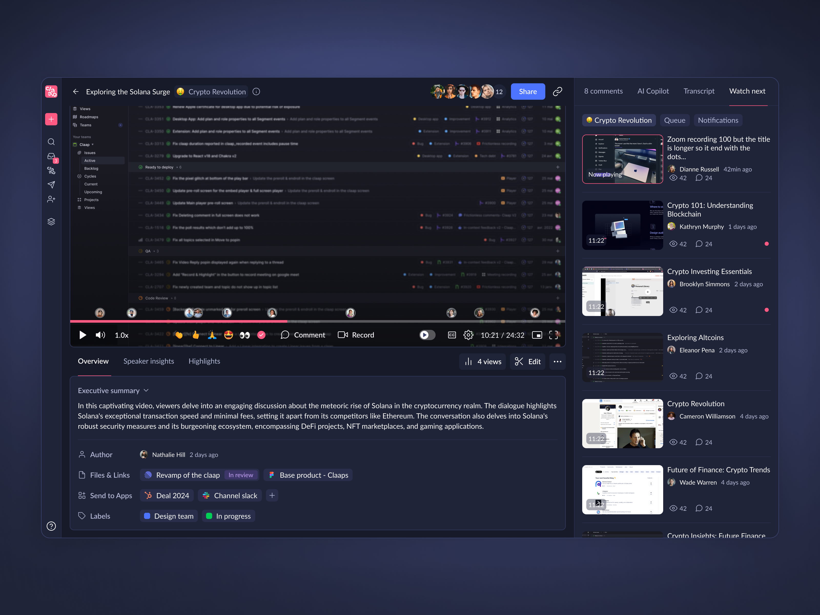The width and height of the screenshot is (820, 615).
Task: Open the 1.0x playback speed selector
Action: click(x=122, y=335)
